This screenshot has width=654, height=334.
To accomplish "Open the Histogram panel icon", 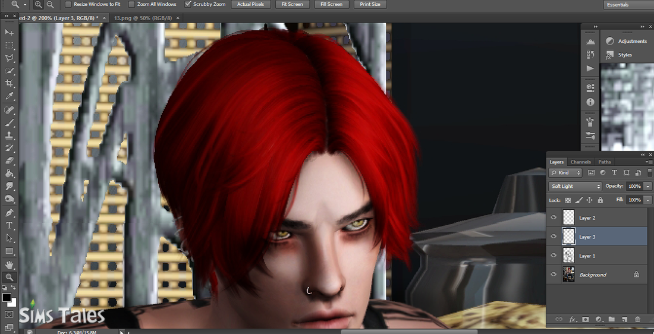I will (x=590, y=41).
